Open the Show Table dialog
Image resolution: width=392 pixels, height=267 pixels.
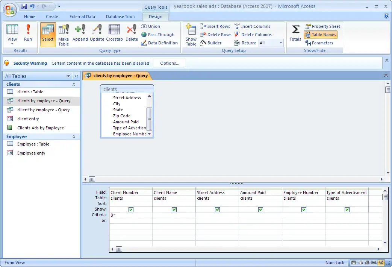tap(191, 35)
